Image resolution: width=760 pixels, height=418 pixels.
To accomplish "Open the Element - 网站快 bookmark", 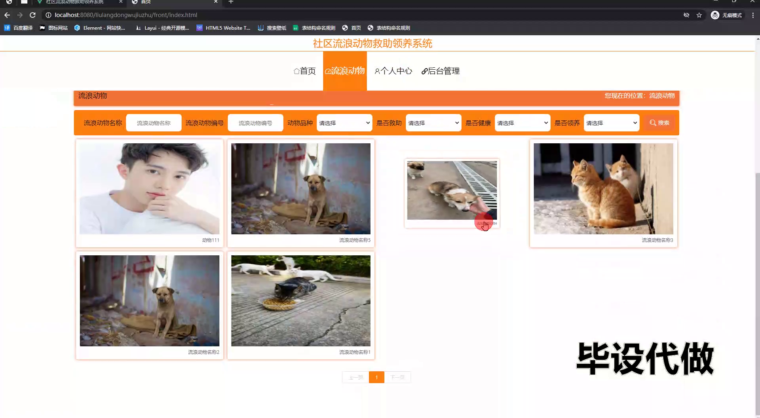I will coord(100,28).
